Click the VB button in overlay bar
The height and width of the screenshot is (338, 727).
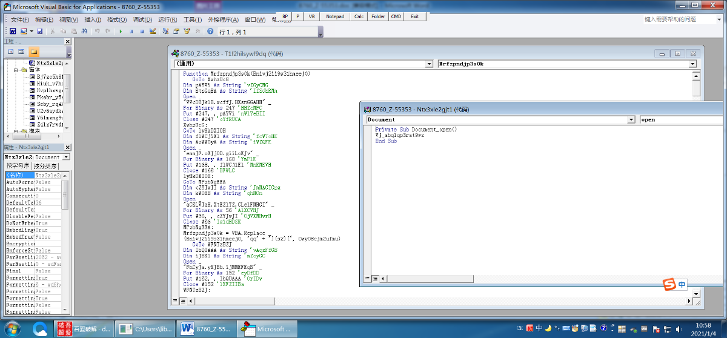311,16
